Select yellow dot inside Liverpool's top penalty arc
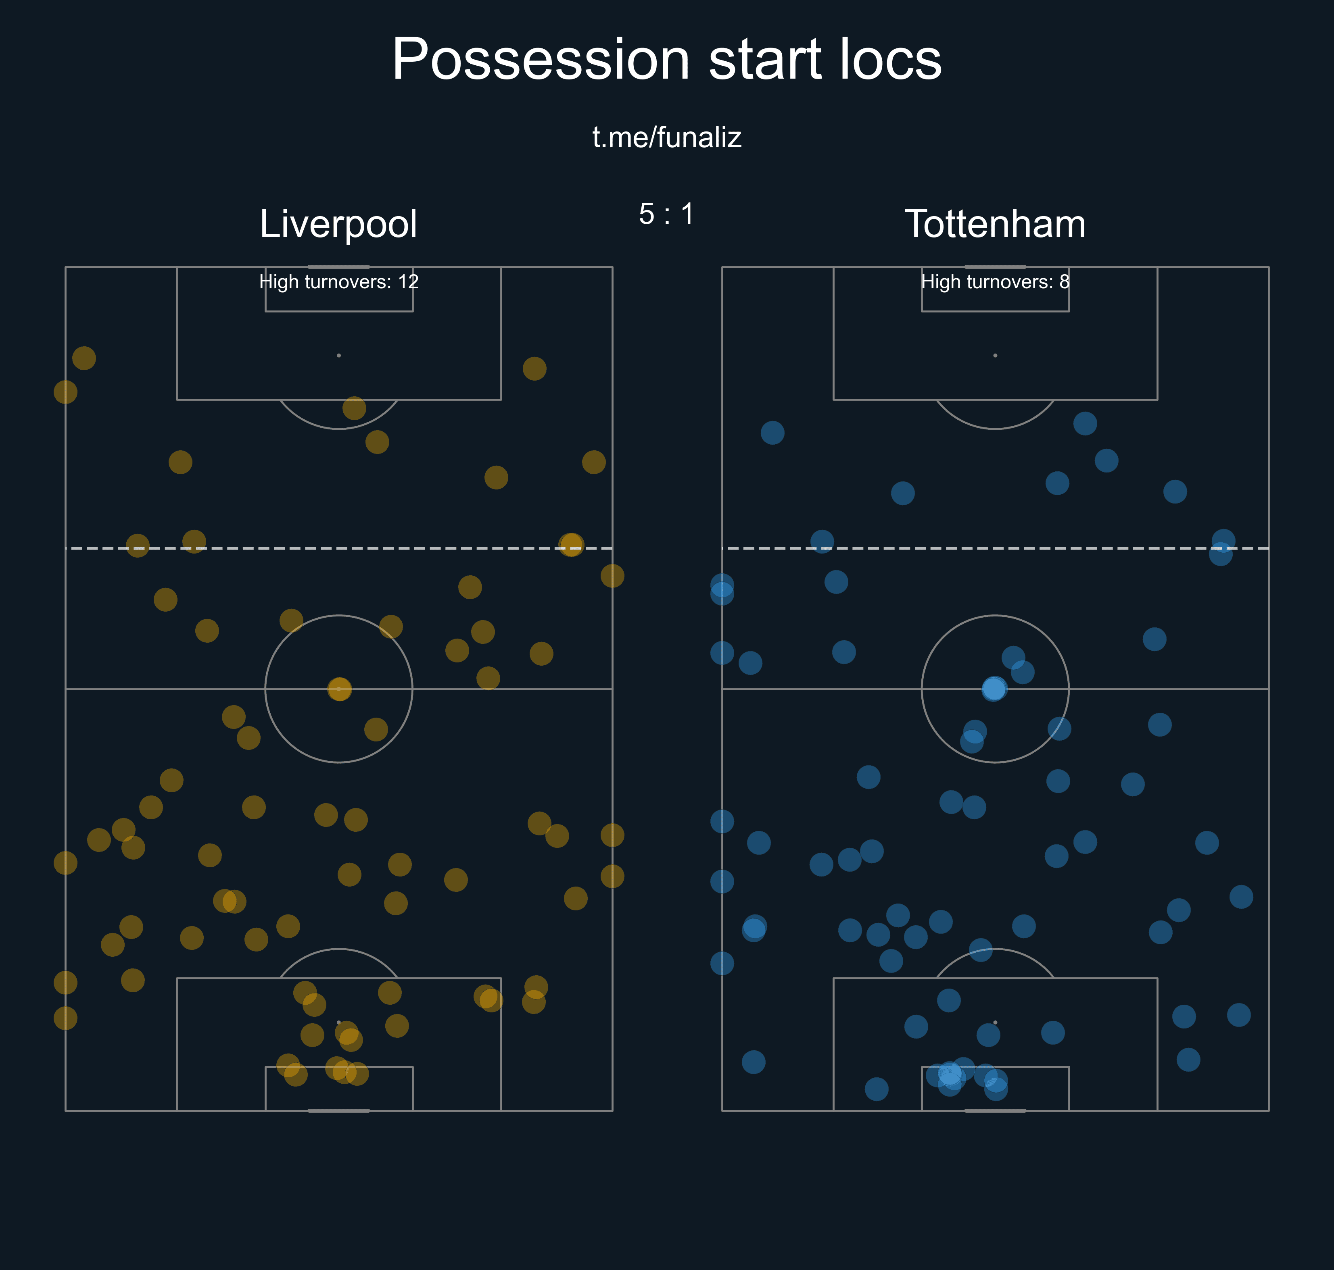 (354, 408)
